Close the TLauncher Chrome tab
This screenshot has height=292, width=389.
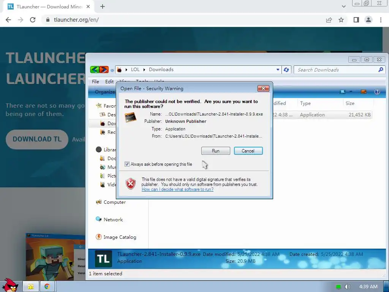point(88,7)
